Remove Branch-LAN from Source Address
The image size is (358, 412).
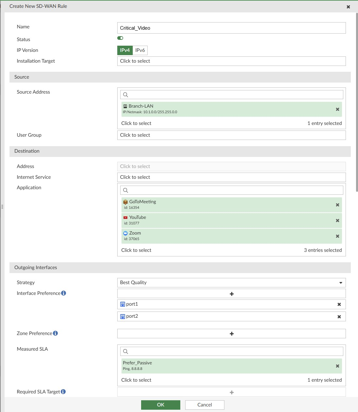(x=337, y=109)
